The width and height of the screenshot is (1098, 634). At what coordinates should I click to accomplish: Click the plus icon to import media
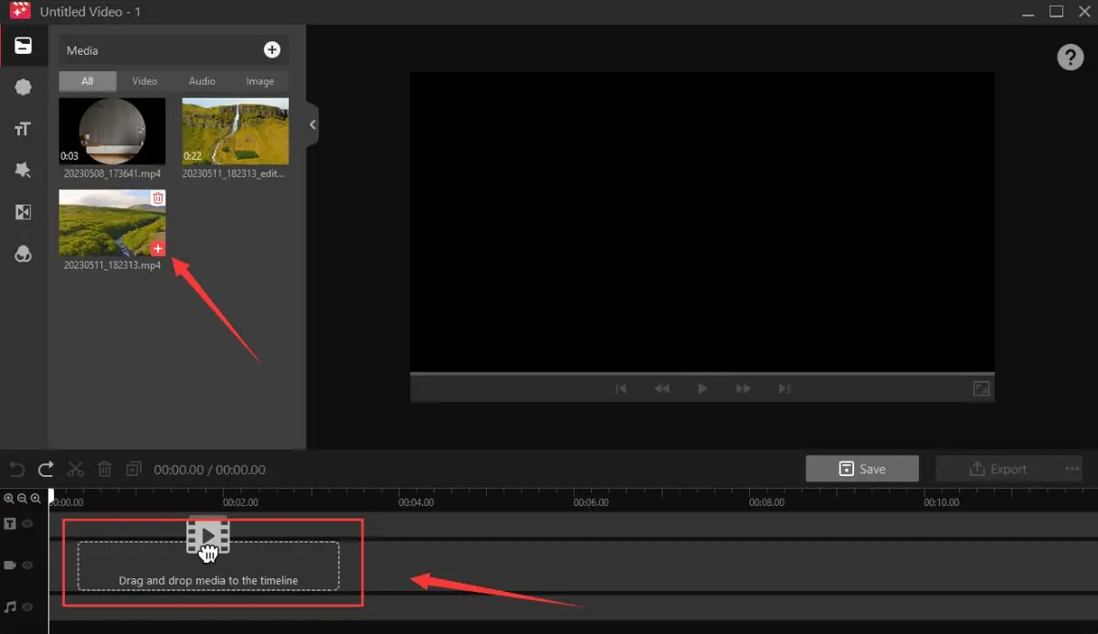click(x=272, y=50)
